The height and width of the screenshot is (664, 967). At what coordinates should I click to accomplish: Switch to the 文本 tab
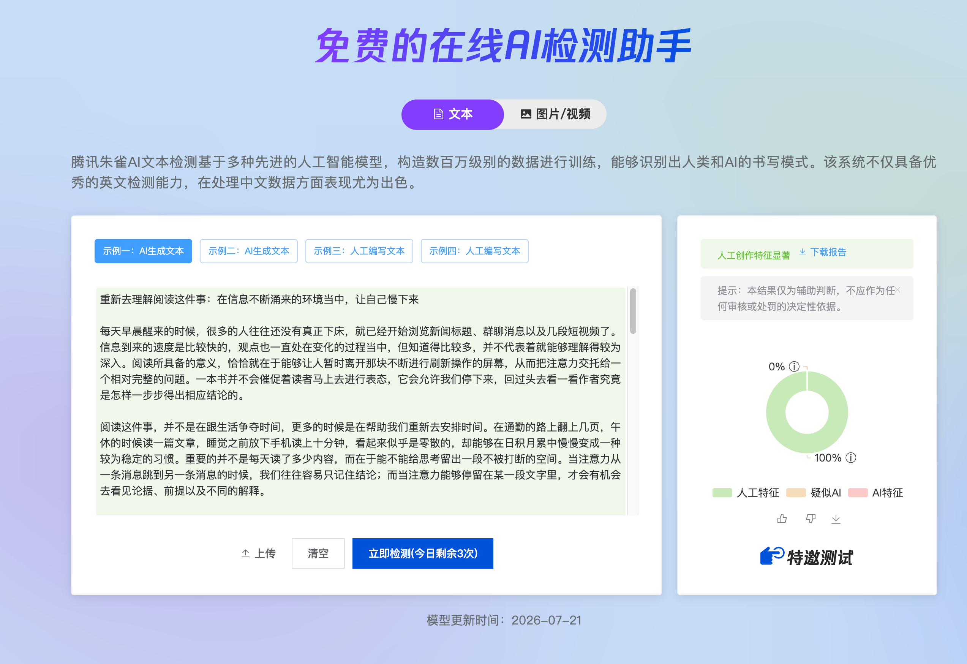452,114
